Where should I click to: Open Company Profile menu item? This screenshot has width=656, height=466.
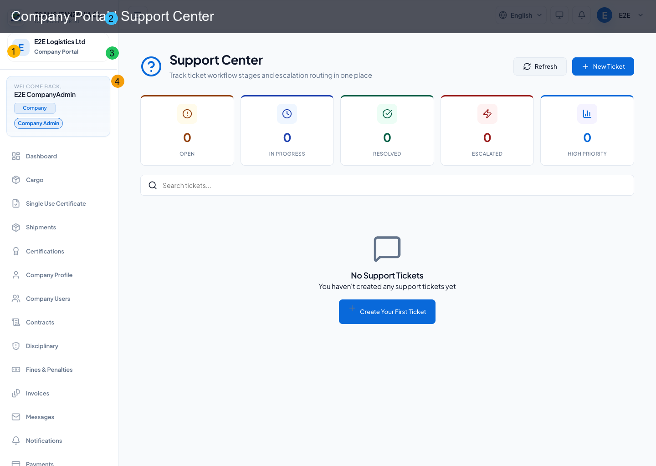click(x=59, y=275)
